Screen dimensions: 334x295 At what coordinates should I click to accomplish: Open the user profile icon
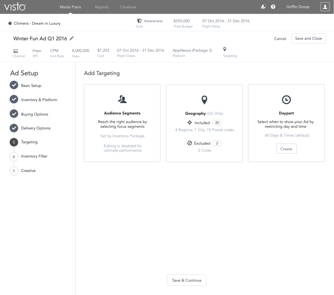tap(325, 7)
